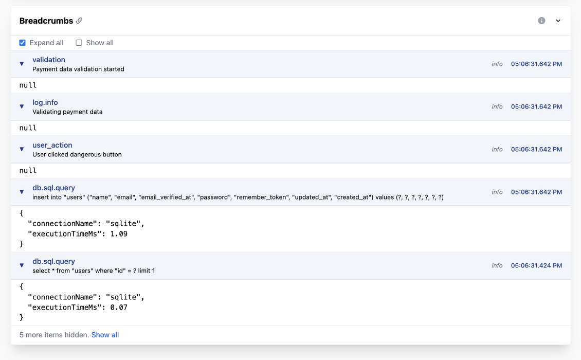Collapse the validation breadcrumb triangle
This screenshot has width=581, height=360.
[22, 64]
